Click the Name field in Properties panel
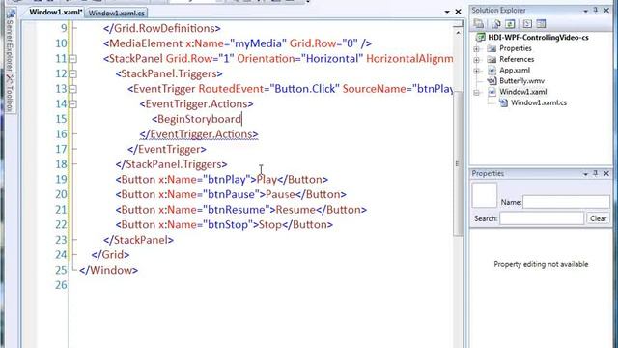Viewport: 618px width, 348px height. tap(566, 202)
